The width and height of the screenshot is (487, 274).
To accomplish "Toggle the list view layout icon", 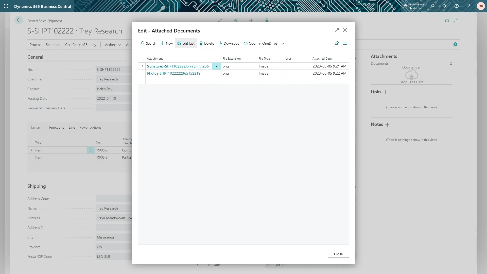I will pos(345,43).
